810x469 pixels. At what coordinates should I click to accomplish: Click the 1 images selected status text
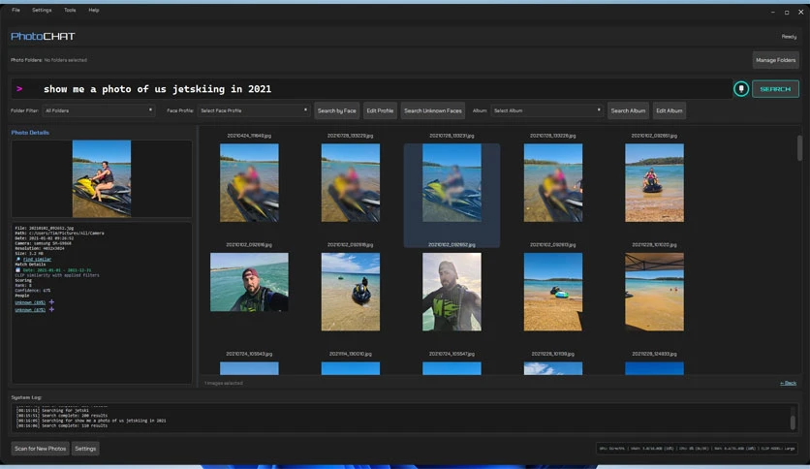[x=224, y=384]
